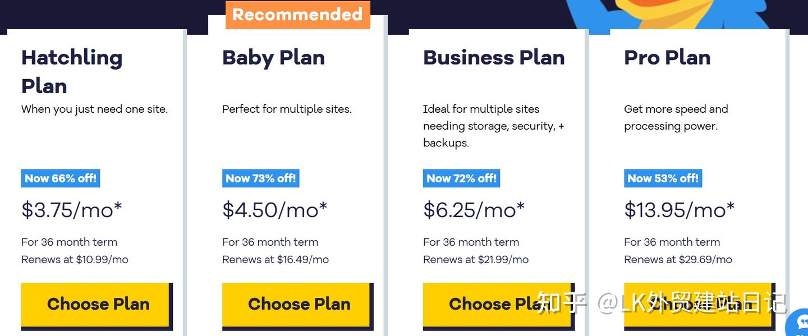Image resolution: width=808 pixels, height=336 pixels.
Task: Click the $4.50/mo price text
Action: (274, 210)
